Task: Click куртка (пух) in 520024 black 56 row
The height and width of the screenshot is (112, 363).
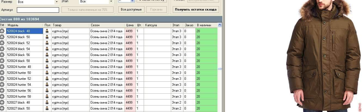Action: tap(70, 55)
